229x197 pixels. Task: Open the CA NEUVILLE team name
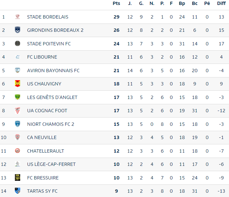point(42,137)
